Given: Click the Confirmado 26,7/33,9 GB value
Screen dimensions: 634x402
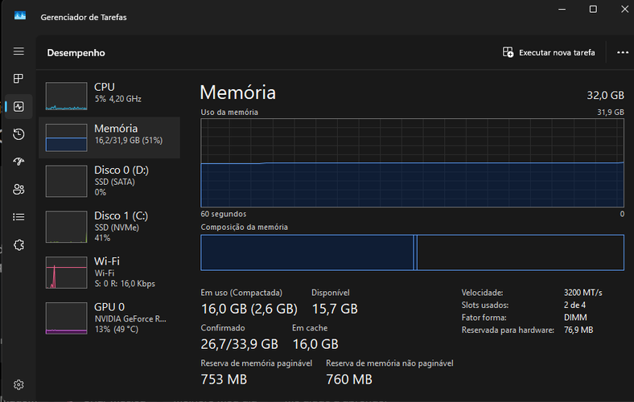Looking at the screenshot, I should 240,344.
